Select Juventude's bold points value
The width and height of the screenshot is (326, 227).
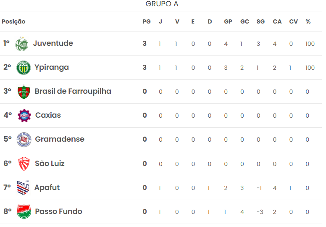pyautogui.click(x=145, y=43)
